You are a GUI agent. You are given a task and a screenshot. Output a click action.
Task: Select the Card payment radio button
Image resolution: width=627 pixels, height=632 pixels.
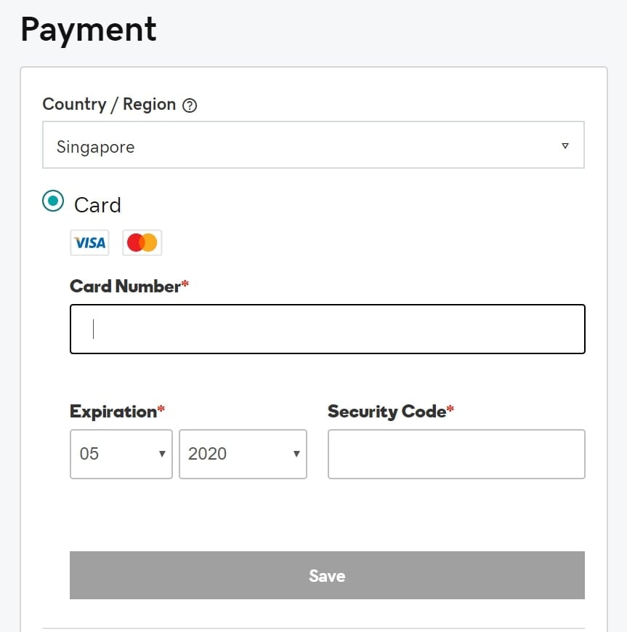click(53, 201)
